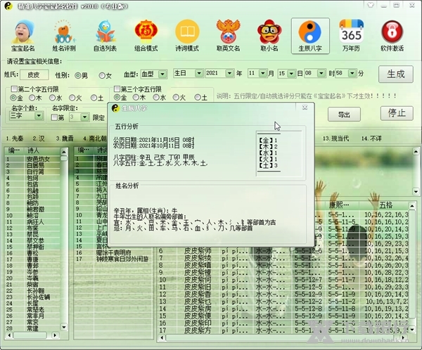
Task: Select poet row 禁押衙
Action: 32,247
